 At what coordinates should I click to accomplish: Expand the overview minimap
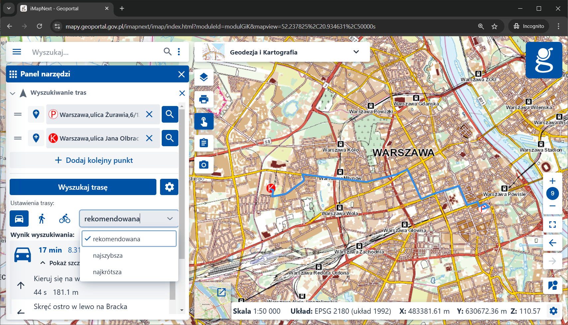(x=221, y=292)
